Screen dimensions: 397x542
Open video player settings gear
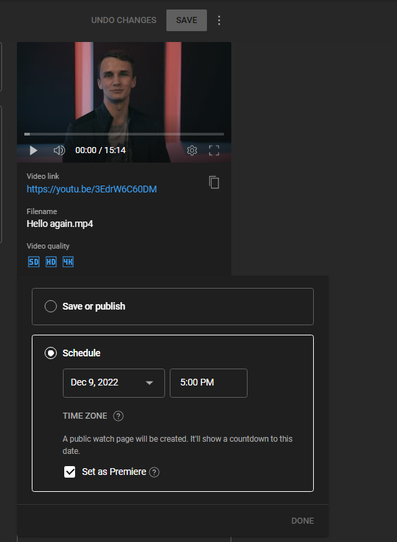(x=192, y=150)
